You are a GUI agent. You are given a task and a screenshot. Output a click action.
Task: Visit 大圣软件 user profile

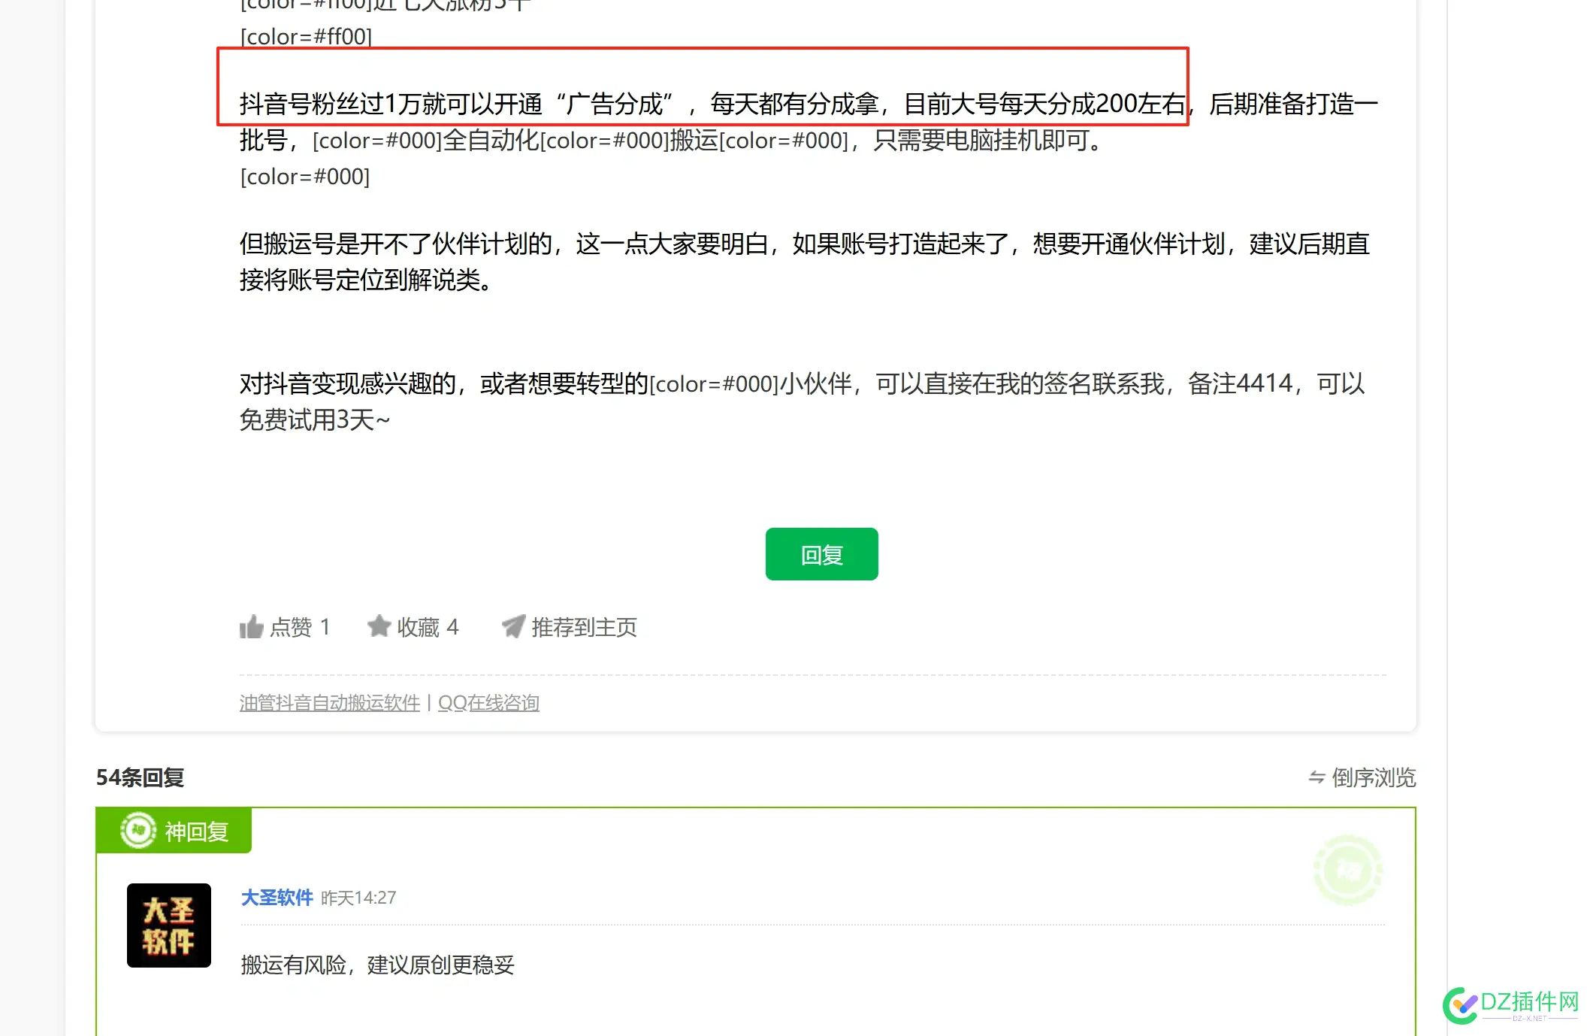point(276,897)
